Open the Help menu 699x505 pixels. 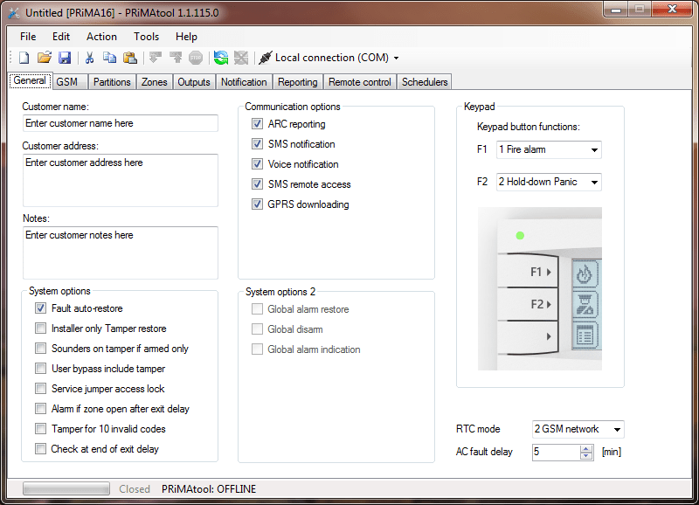pos(186,37)
